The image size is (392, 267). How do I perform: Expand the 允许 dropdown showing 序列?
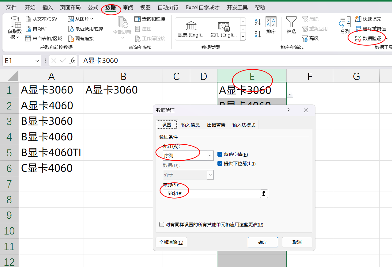(210, 155)
